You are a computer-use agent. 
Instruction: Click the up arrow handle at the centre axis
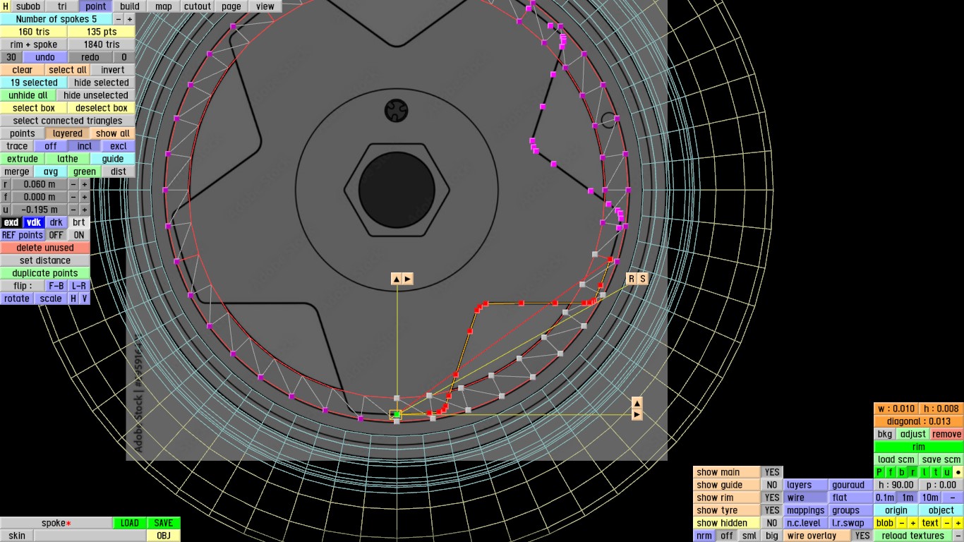tap(396, 279)
